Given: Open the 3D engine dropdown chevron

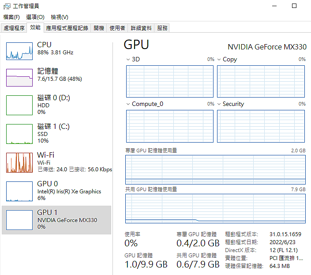Looking at the screenshot, I should (128, 59).
